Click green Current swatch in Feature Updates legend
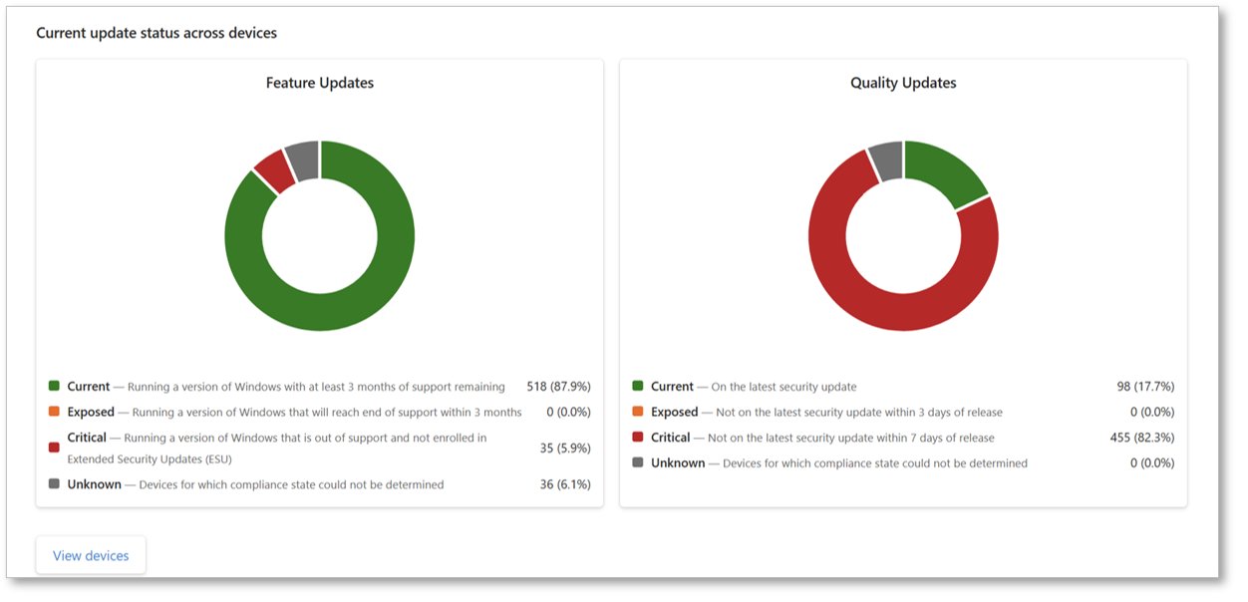 (x=54, y=387)
